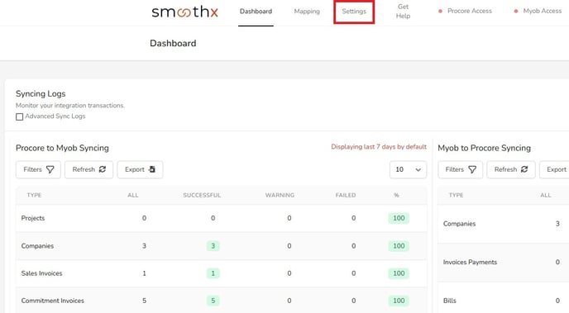This screenshot has height=313, width=569.
Task: Click the SUCCESSFUL column header
Action: click(x=202, y=195)
